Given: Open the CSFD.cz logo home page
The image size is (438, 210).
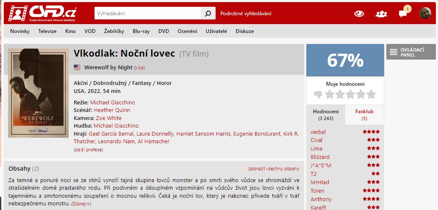Looking at the screenshot, I should (x=42, y=13).
